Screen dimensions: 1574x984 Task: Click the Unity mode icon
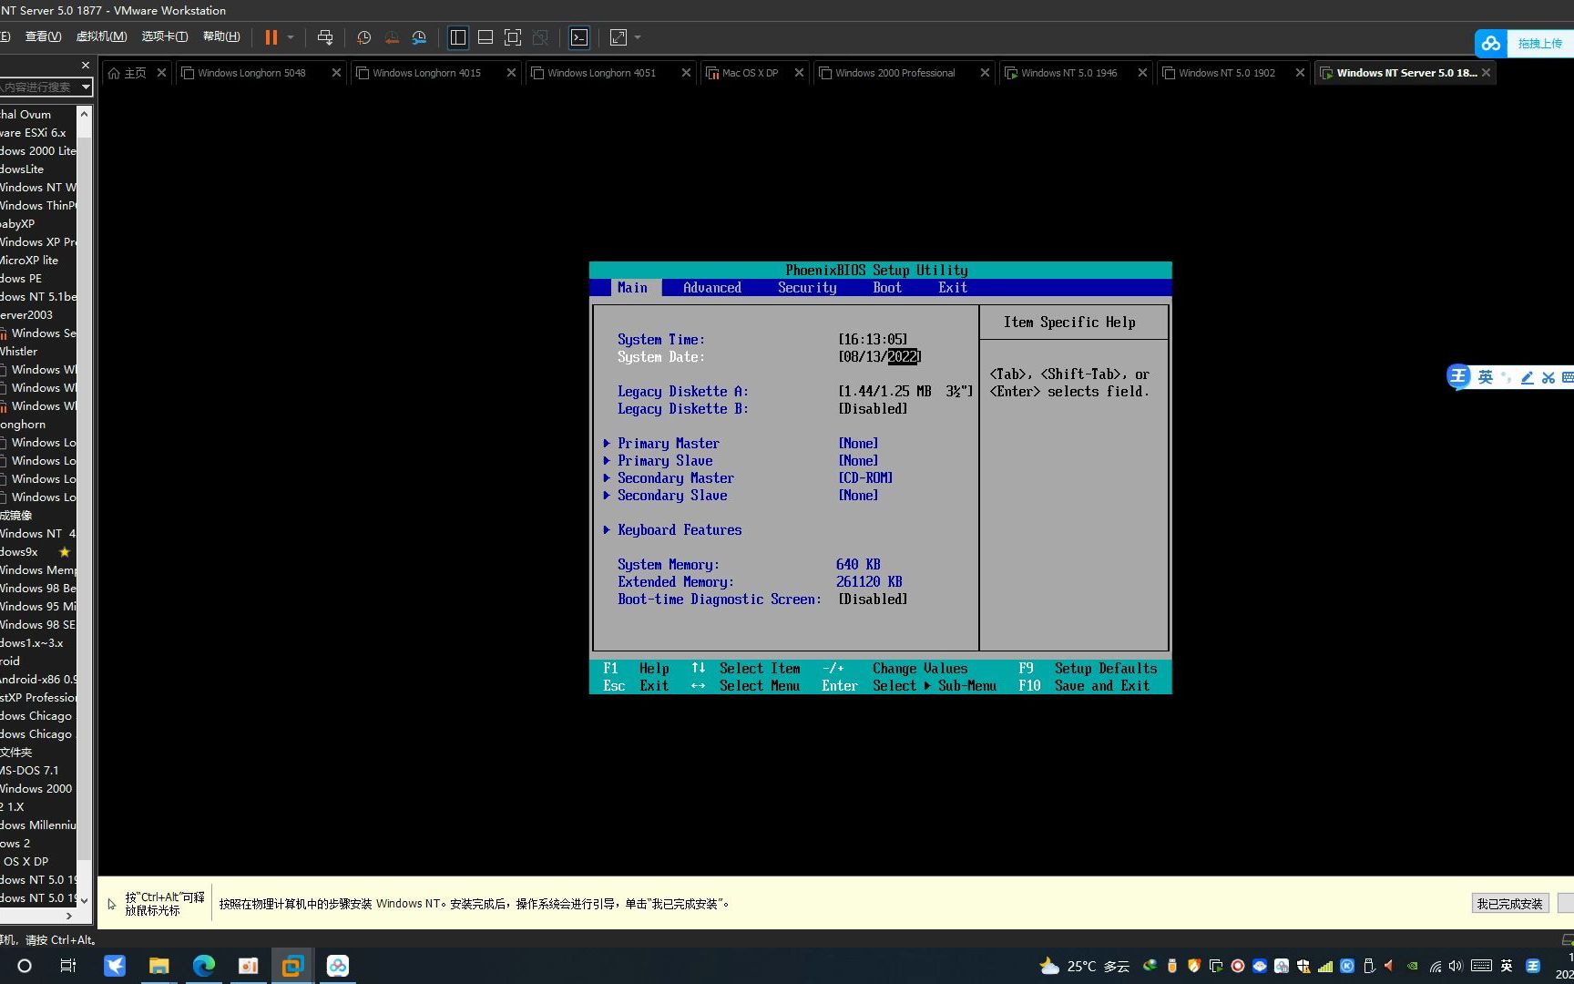pos(540,37)
